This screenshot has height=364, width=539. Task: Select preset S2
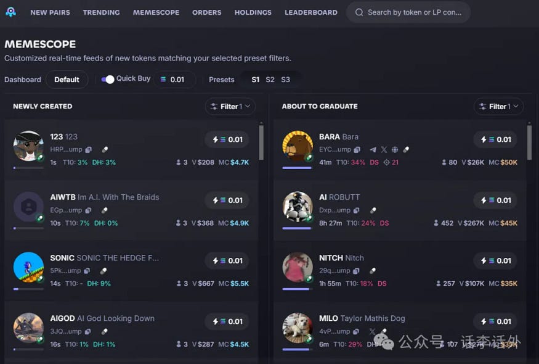[270, 80]
